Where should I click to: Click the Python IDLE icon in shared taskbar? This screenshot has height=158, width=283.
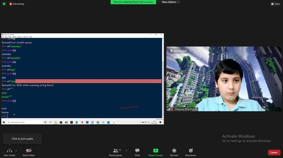point(114,122)
